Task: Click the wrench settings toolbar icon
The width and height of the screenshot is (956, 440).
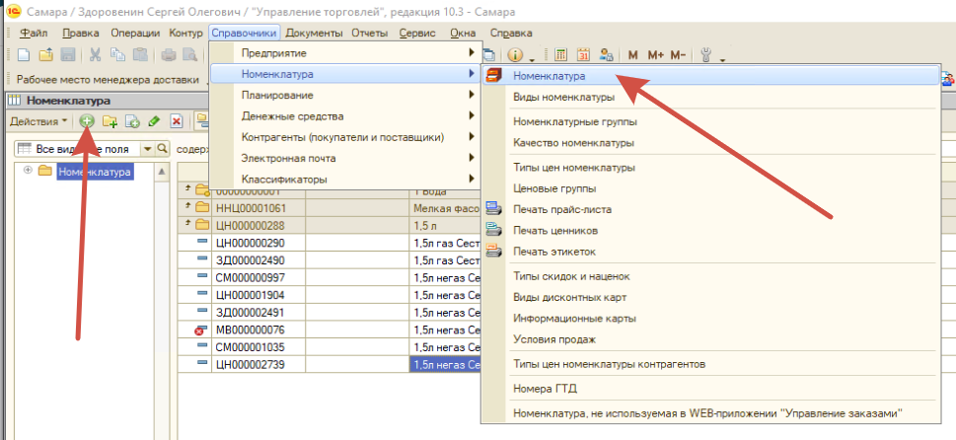Action: [x=706, y=55]
